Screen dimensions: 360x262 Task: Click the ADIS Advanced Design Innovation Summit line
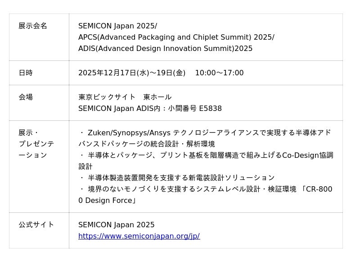coord(165,48)
